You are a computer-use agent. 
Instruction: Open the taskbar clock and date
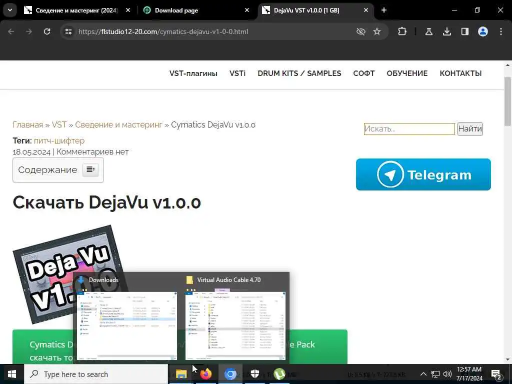coord(469,374)
